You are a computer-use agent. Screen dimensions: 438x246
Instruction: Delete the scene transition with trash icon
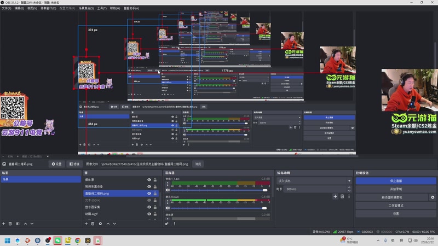click(342, 196)
